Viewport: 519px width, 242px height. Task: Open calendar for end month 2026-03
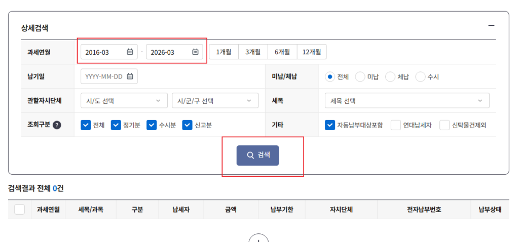(x=195, y=52)
